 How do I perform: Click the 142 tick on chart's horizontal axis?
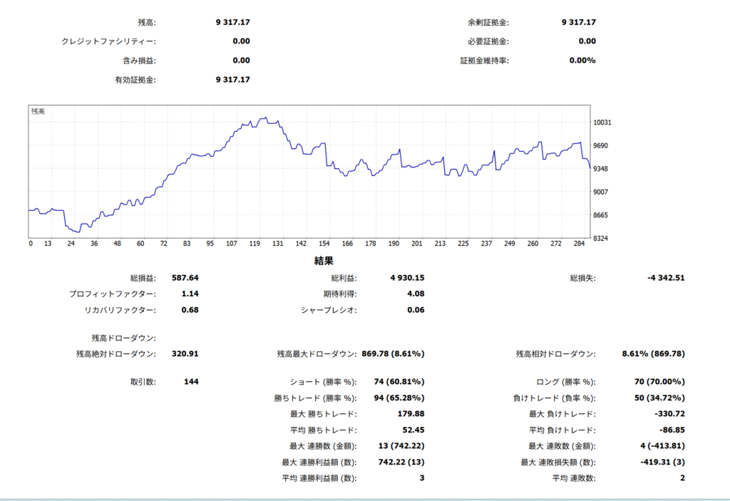[302, 244]
